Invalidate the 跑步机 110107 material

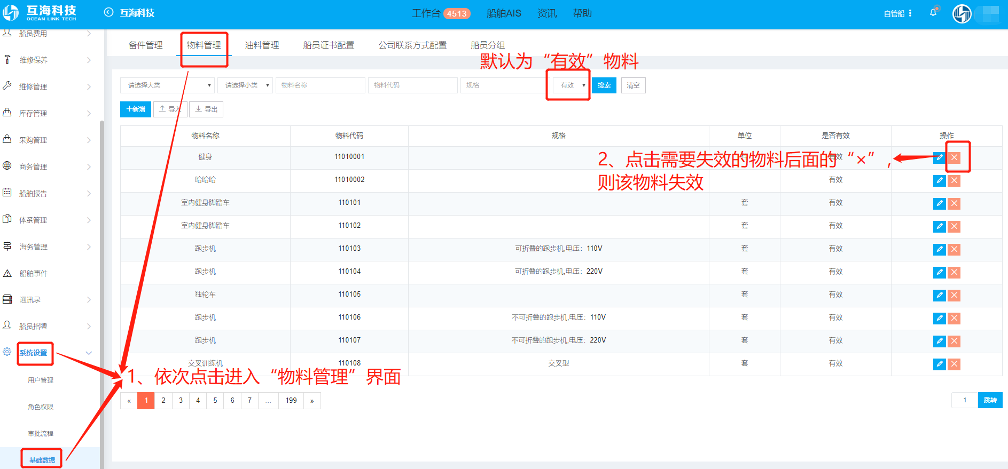954,341
